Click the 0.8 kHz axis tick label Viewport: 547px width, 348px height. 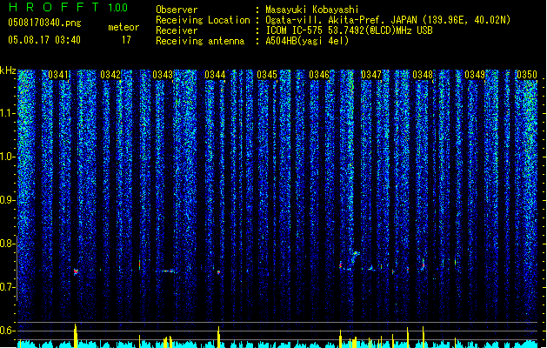(7, 244)
